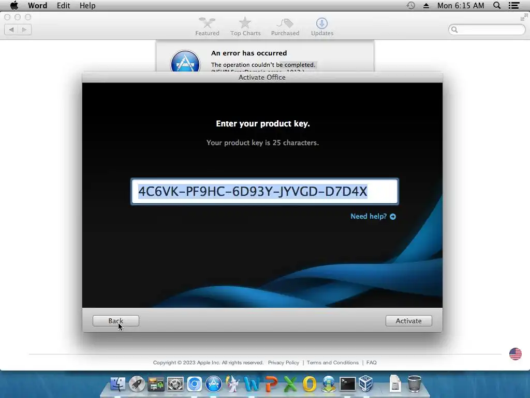Open the Apple menu
530x398 pixels.
[14, 5]
